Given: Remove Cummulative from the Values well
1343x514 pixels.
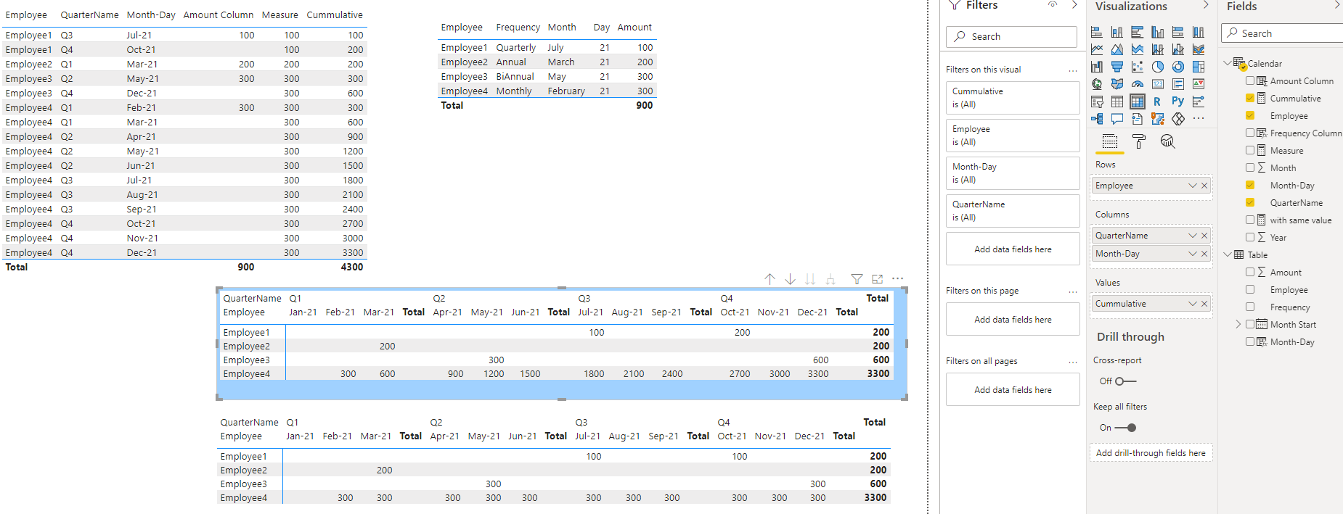Looking at the screenshot, I should pos(1204,304).
